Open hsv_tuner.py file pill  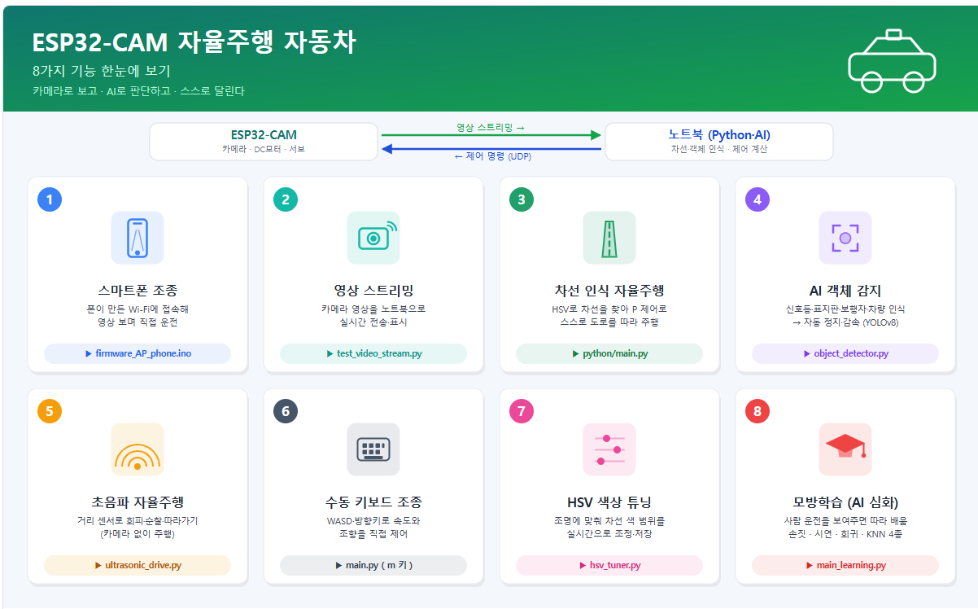609,565
